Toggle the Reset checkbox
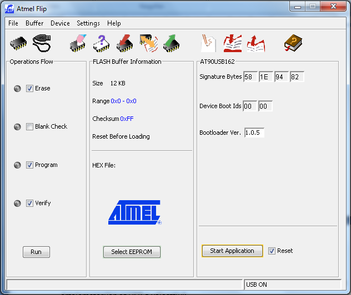 coord(272,251)
